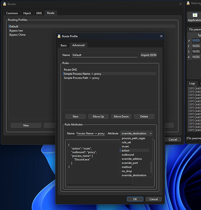Click the checkmark on the first VLESS row

tap(189, 40)
